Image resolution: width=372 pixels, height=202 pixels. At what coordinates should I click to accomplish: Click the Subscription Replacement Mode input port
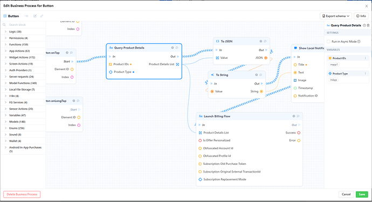pos(200,179)
